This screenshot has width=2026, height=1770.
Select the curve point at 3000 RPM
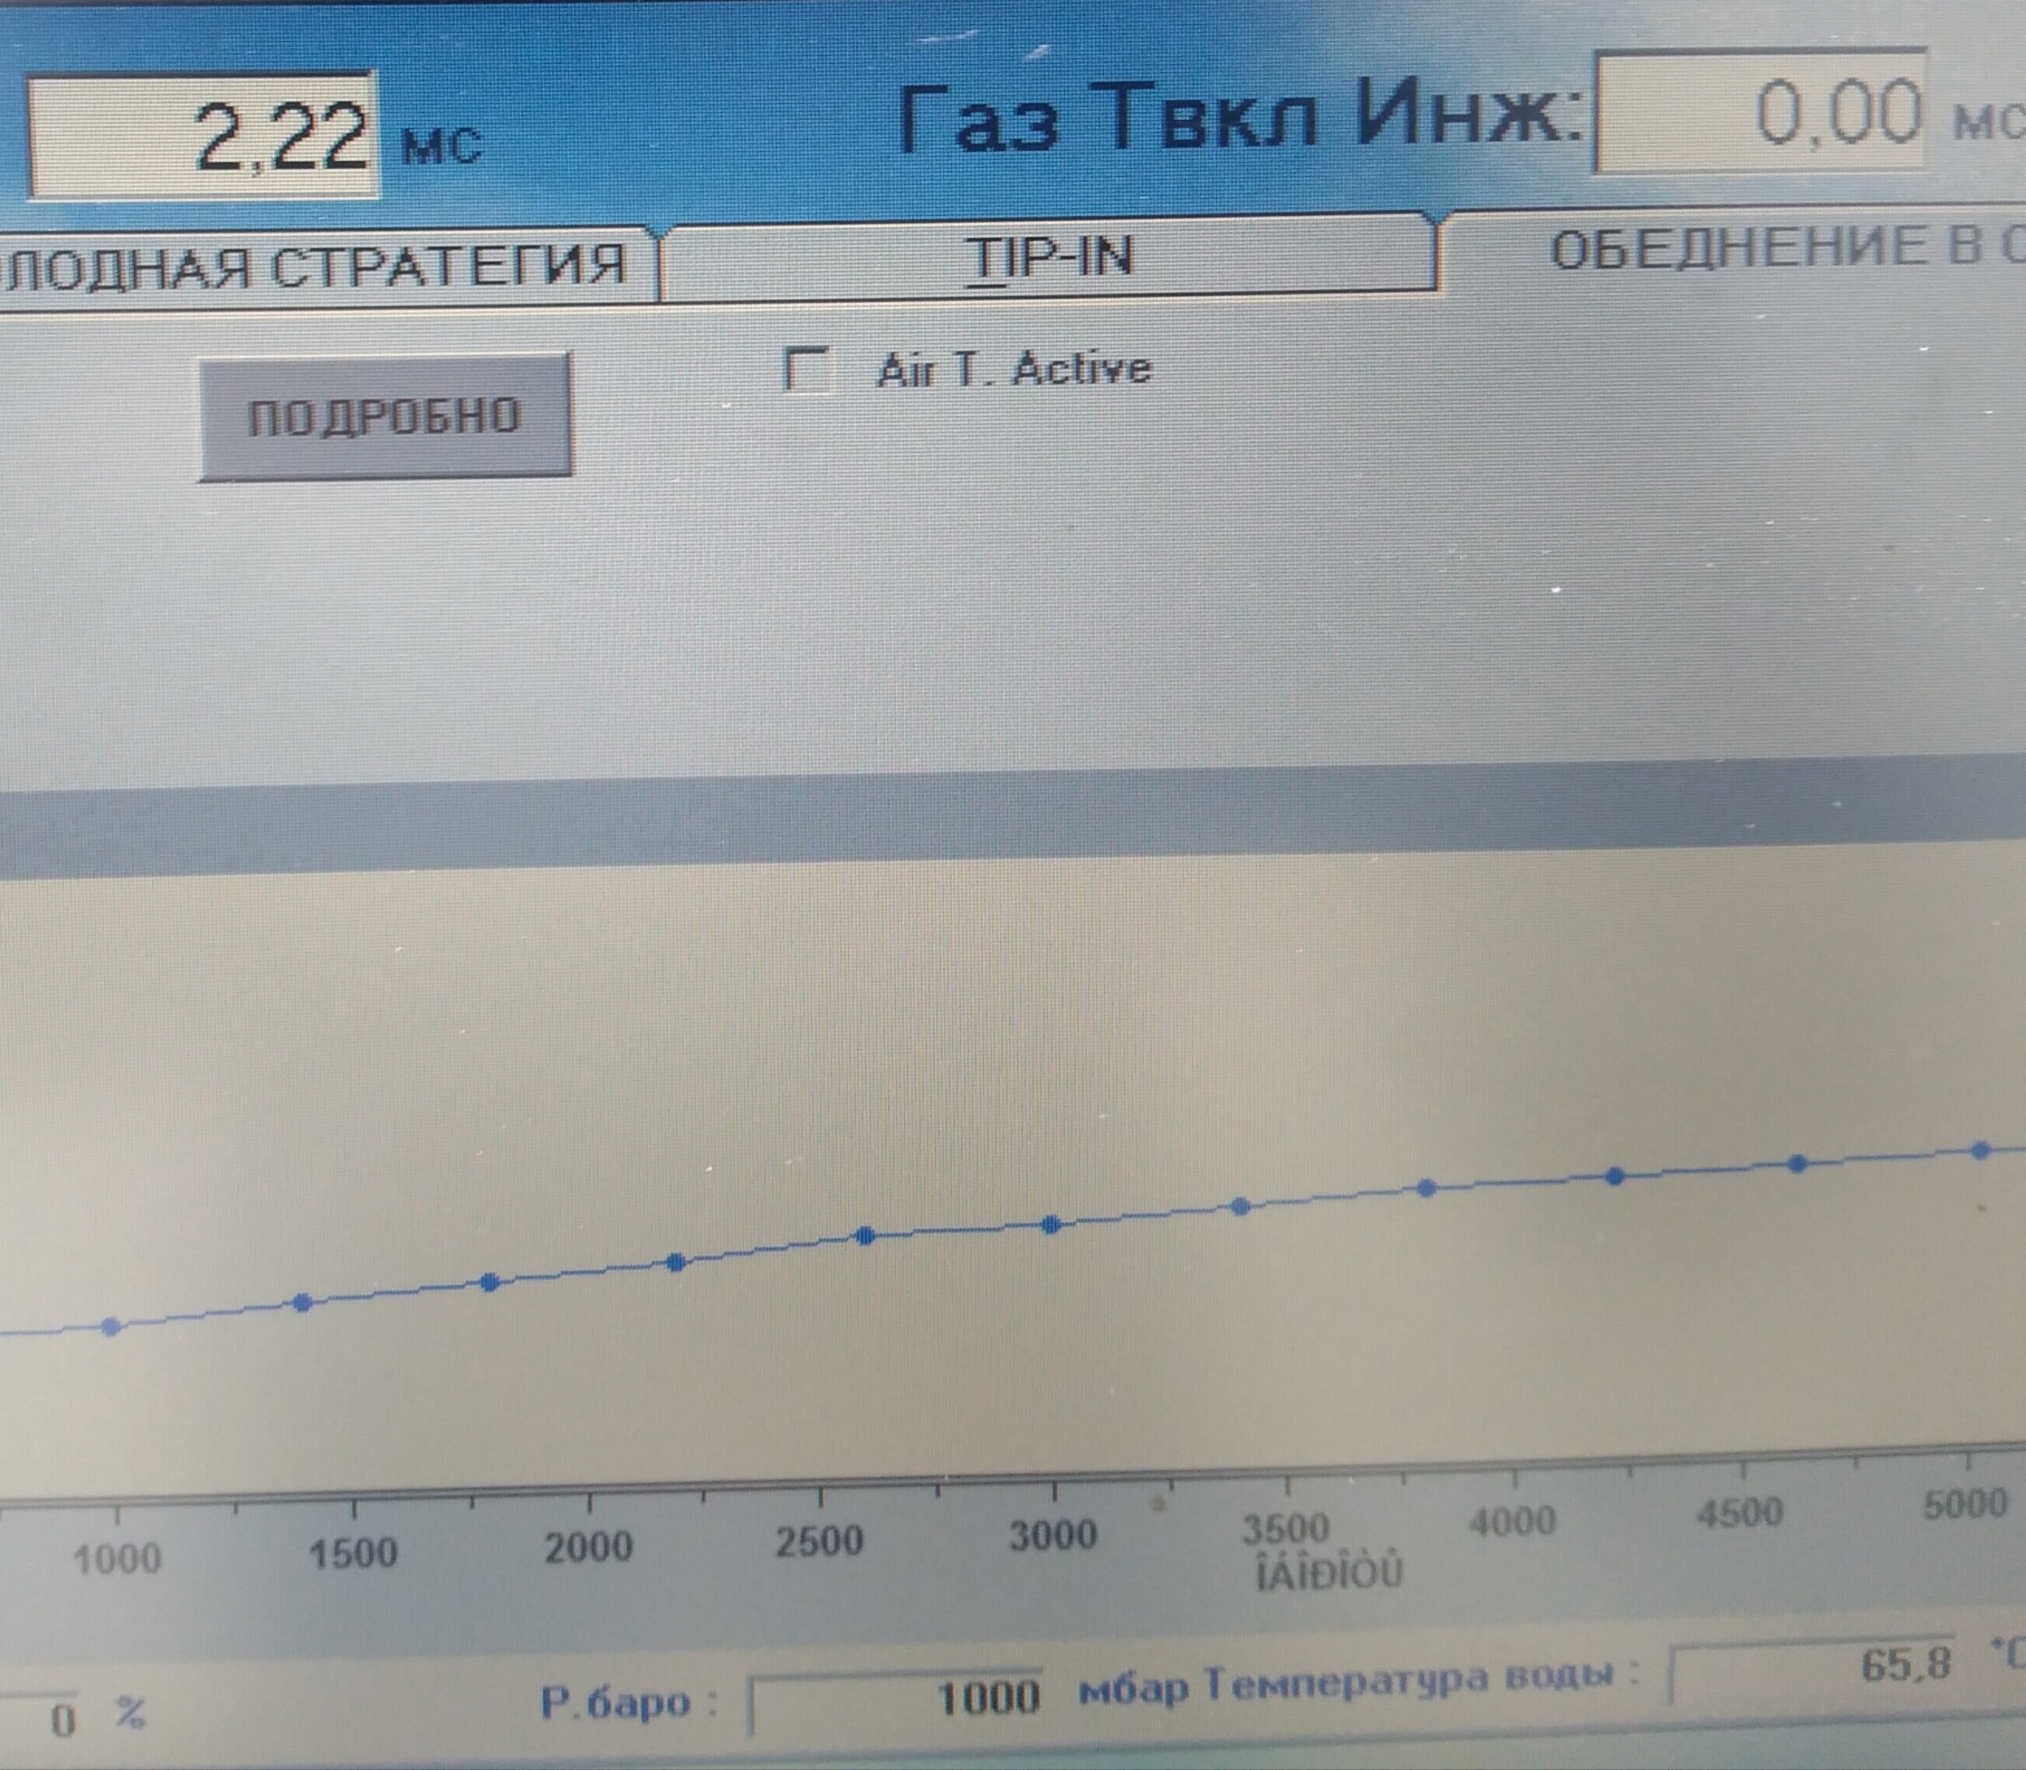click(1051, 1224)
